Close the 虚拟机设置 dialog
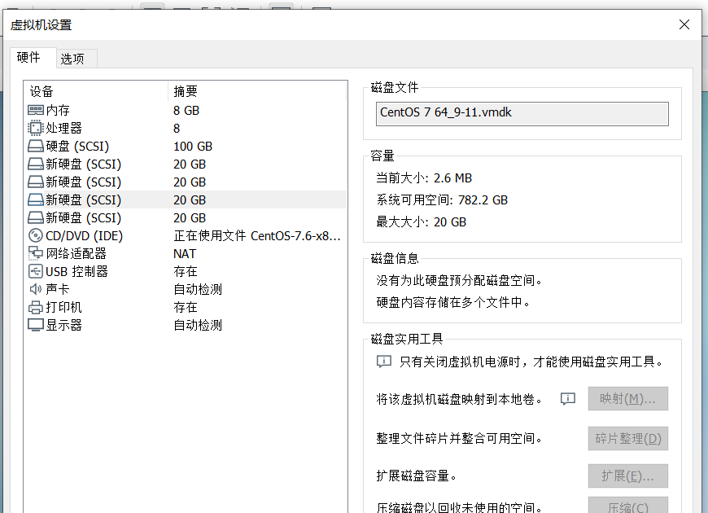This screenshot has height=513, width=708. [x=684, y=24]
